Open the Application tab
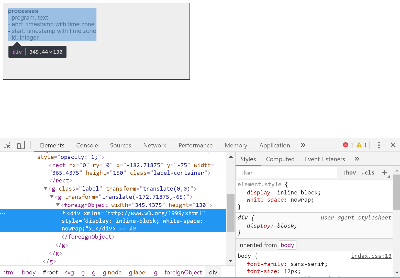Image resolution: width=400 pixels, height=278 pixels. (275, 145)
